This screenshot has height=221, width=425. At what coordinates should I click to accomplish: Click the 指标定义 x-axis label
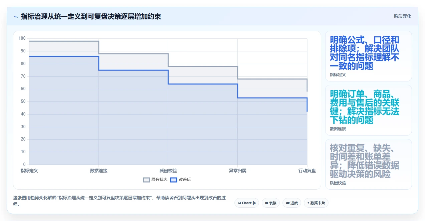29,171
